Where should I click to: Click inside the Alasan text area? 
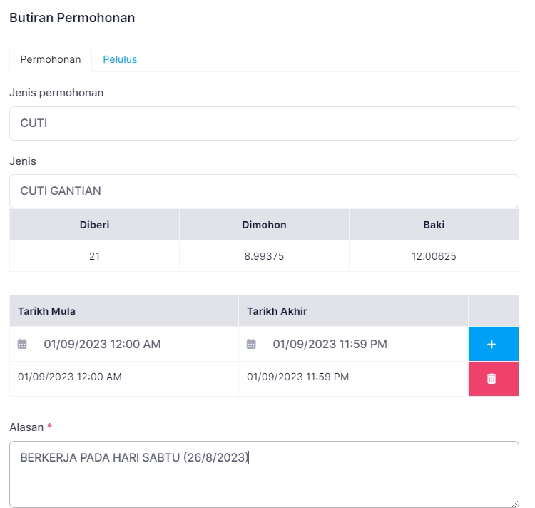coord(264,474)
